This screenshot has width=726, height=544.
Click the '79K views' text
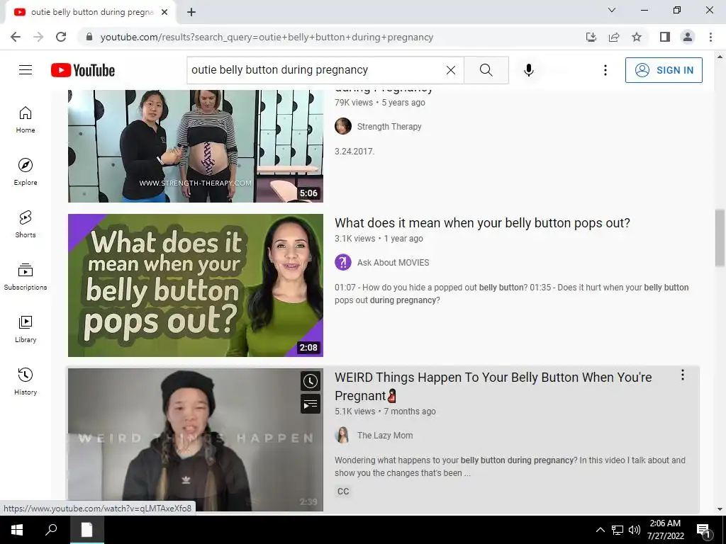click(x=354, y=103)
